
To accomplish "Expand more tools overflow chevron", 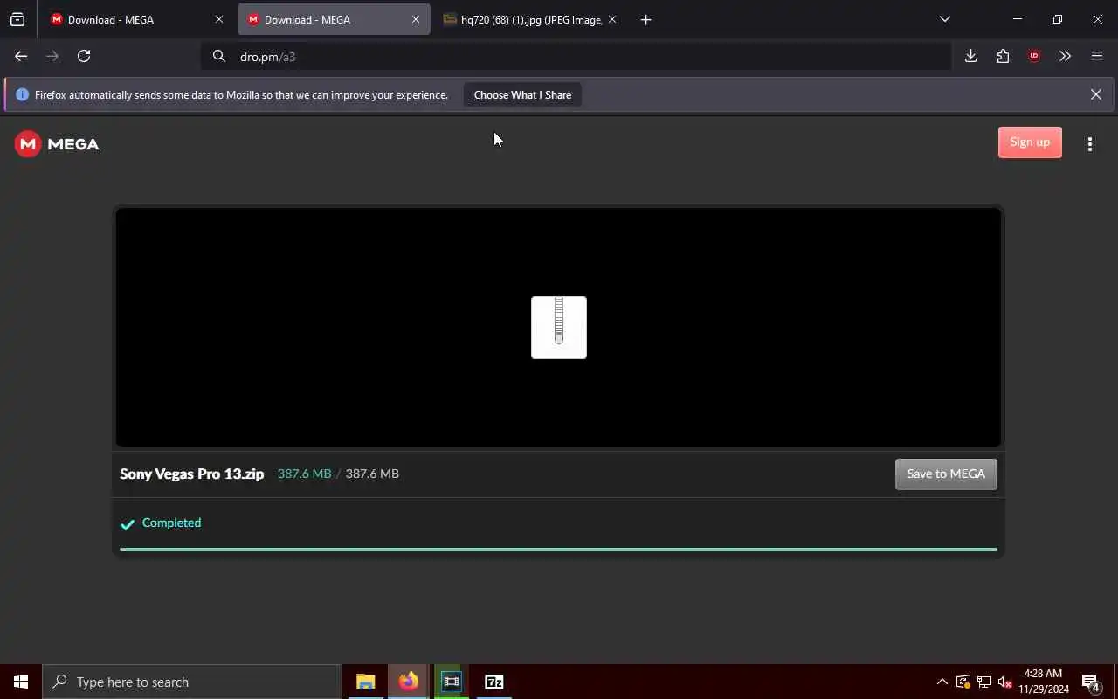I will (1065, 56).
